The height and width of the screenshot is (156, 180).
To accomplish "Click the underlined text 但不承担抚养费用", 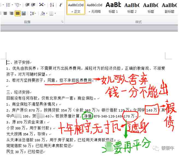I will [76, 80].
